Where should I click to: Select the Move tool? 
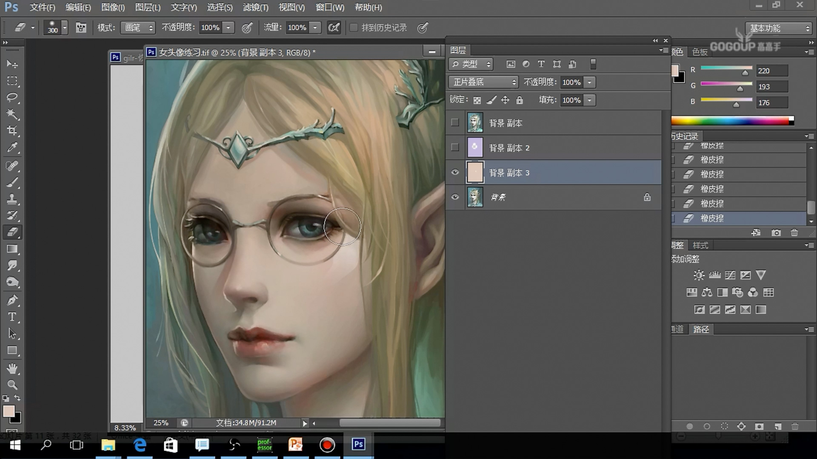pyautogui.click(x=12, y=64)
